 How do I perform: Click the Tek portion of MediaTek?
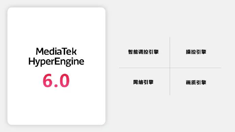(69, 51)
